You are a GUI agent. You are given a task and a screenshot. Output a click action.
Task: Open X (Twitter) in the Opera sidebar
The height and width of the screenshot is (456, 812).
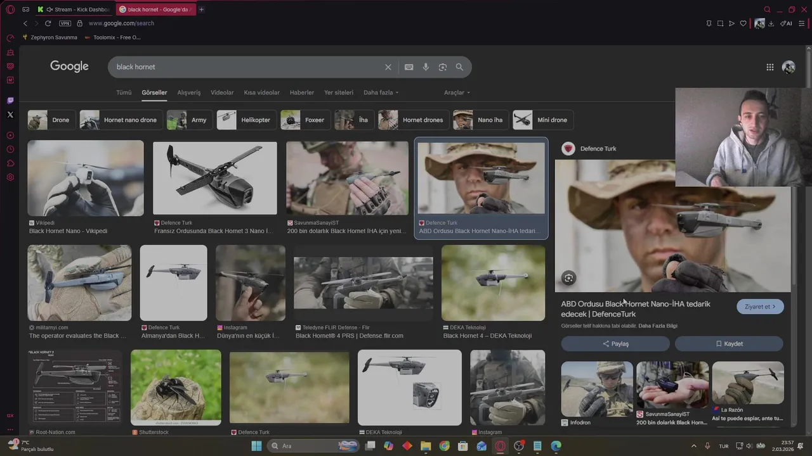click(10, 115)
